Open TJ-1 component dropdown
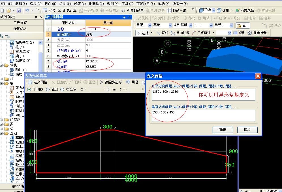The height and width of the screenshot is (192, 282). click(211, 25)
